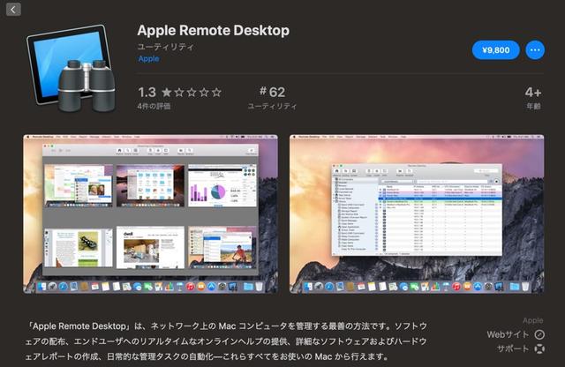Open the サポート link

pyautogui.click(x=513, y=348)
